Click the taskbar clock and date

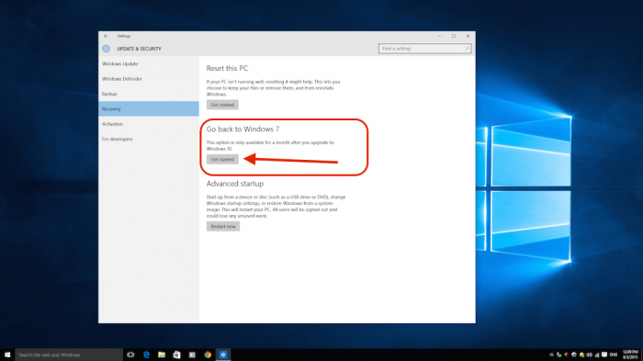click(x=630, y=355)
